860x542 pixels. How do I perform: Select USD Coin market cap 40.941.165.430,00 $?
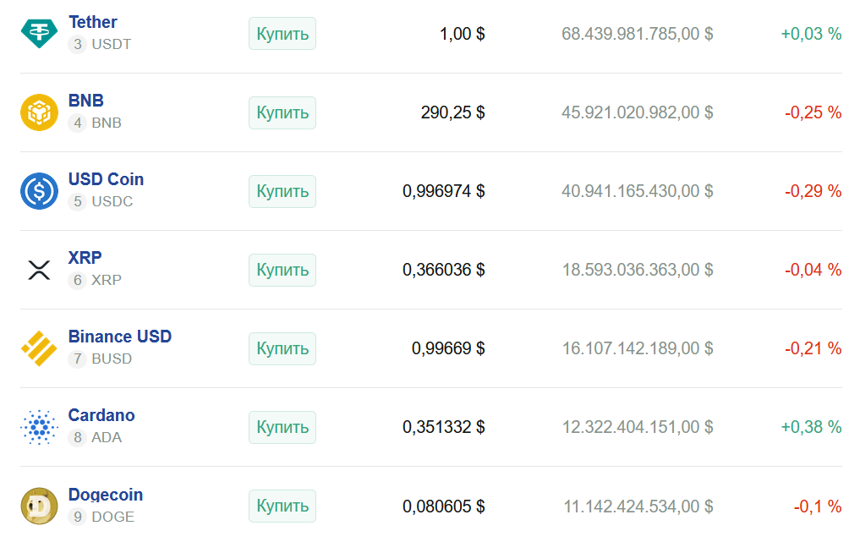coord(638,191)
